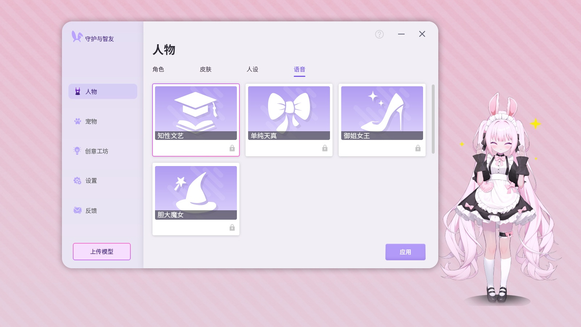Screen dimensions: 581x327
Task: Switch to the 角色 tab
Action: pos(158,69)
